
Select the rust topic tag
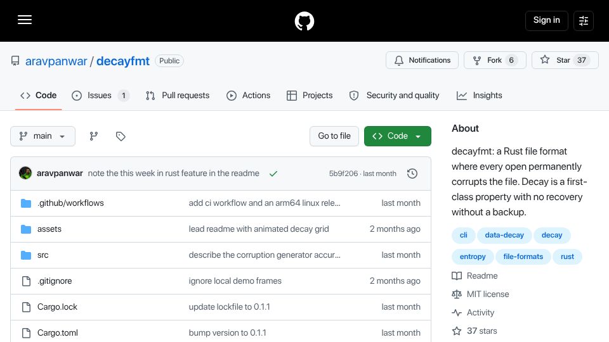567,256
